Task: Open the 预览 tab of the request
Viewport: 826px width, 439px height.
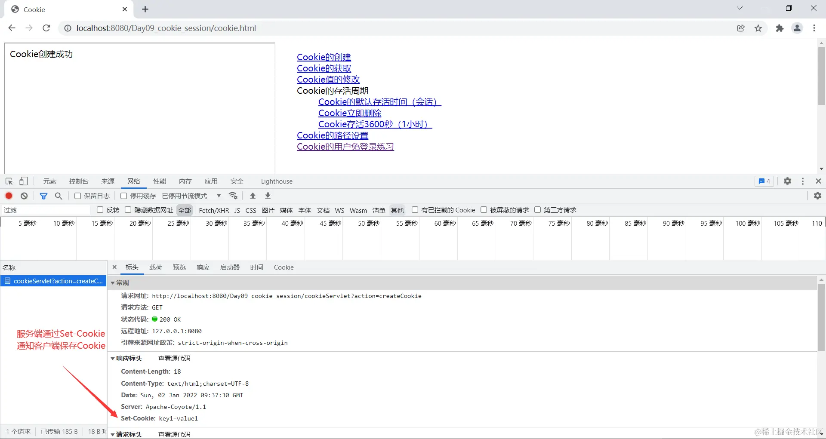Action: pyautogui.click(x=179, y=267)
